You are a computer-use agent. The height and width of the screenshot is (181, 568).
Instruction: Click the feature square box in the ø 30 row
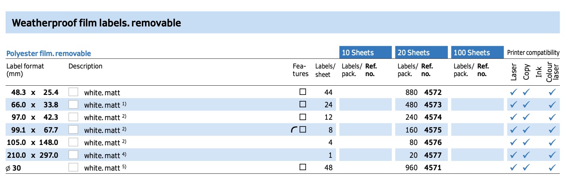(303, 167)
